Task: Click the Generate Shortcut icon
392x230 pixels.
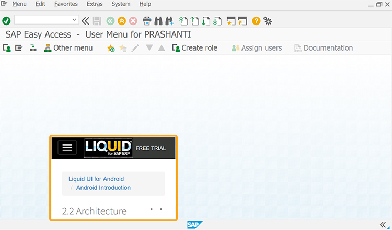Action: (242, 21)
